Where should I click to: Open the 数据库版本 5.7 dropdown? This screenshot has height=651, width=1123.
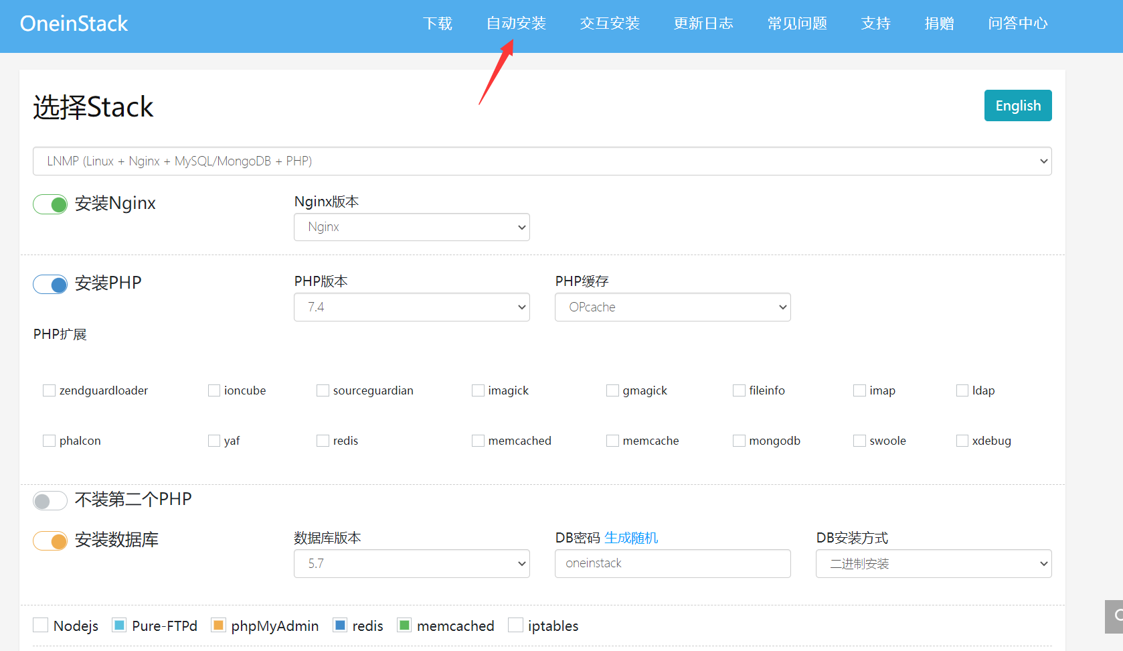tap(412, 564)
